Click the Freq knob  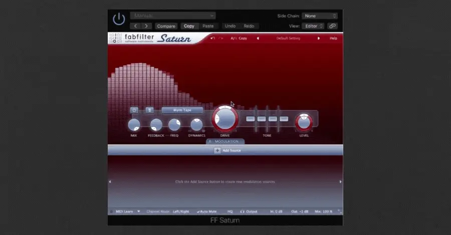click(x=174, y=125)
